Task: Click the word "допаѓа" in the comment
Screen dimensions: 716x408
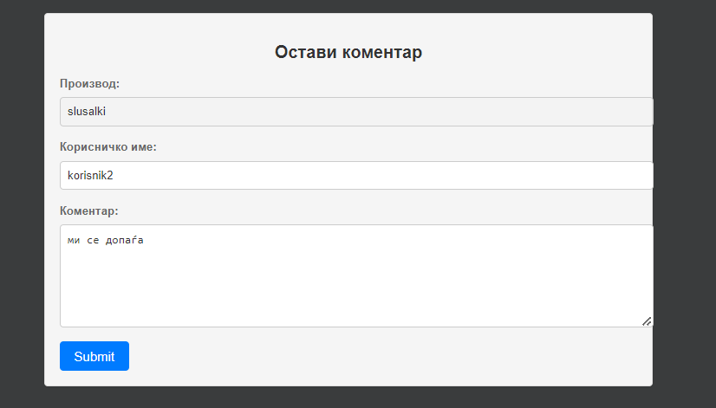Action: (x=124, y=240)
